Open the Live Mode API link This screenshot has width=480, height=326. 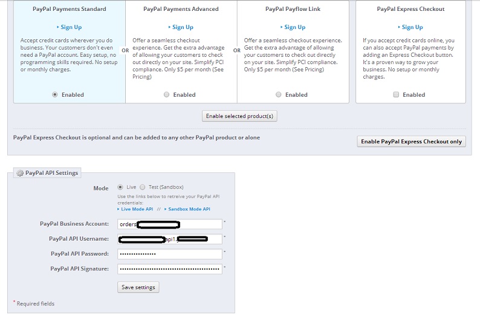click(x=135, y=209)
